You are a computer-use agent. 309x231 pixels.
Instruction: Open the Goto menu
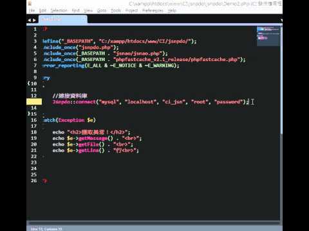pos(102,10)
